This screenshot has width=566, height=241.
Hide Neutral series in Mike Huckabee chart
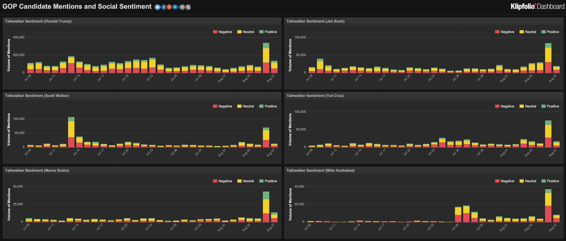(528, 181)
